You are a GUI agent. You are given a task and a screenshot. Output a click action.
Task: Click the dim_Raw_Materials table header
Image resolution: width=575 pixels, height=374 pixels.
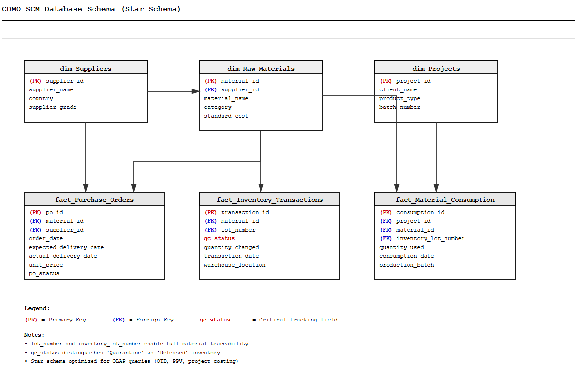pyautogui.click(x=261, y=68)
